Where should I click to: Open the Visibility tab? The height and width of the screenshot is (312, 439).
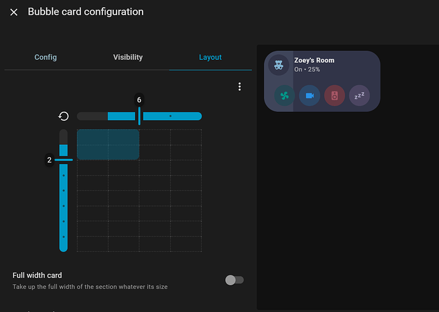128,57
